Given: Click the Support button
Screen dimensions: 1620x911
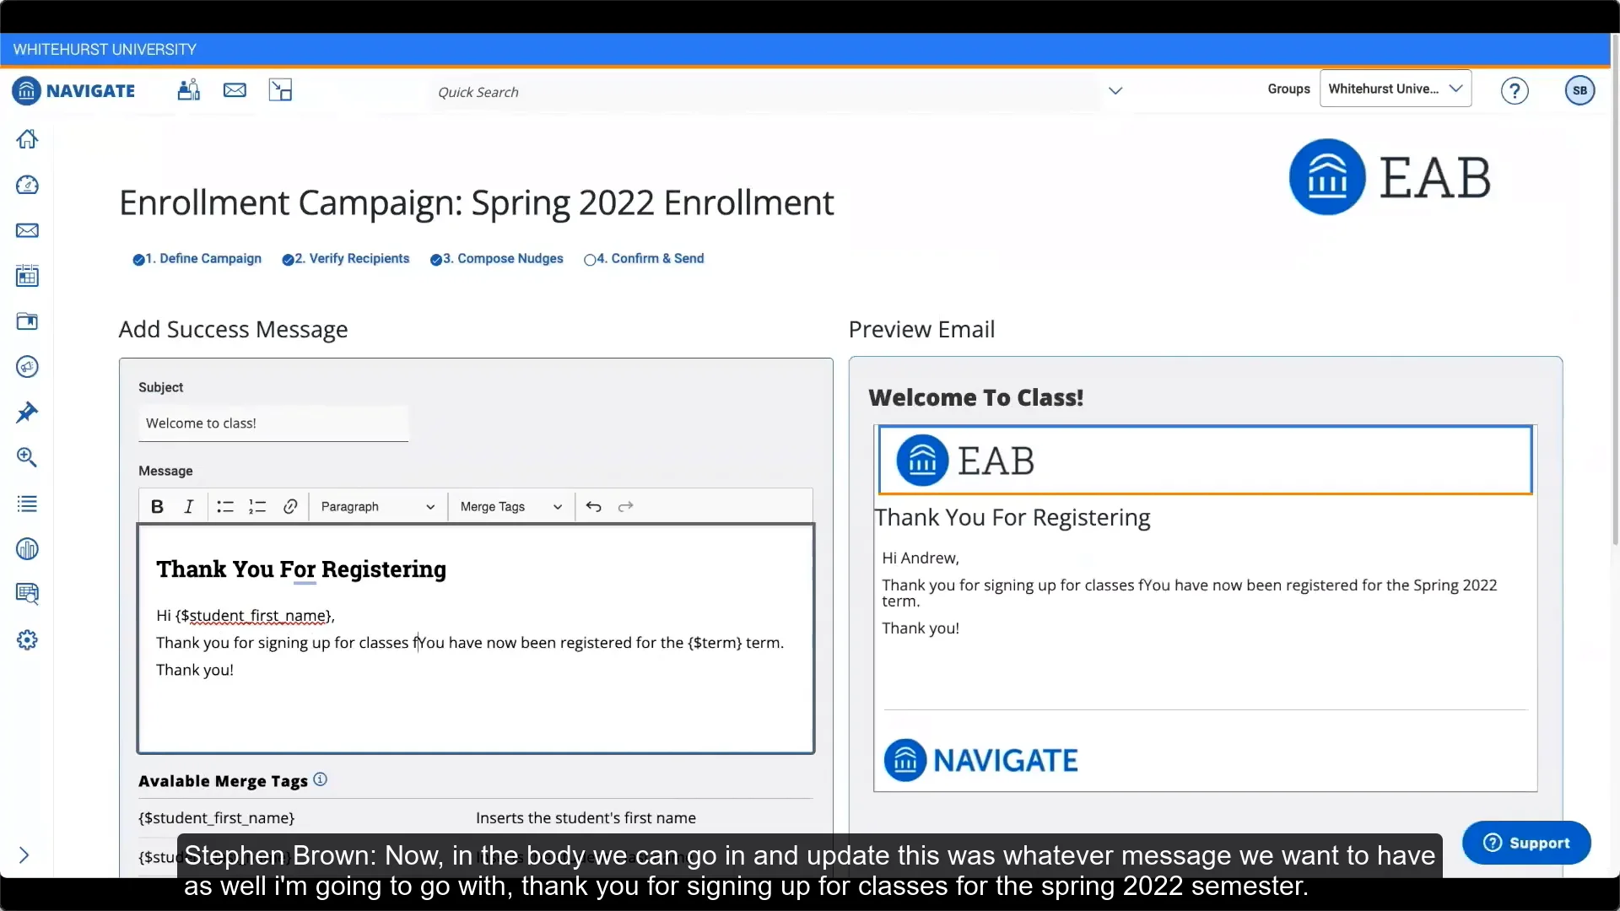Looking at the screenshot, I should [1526, 843].
